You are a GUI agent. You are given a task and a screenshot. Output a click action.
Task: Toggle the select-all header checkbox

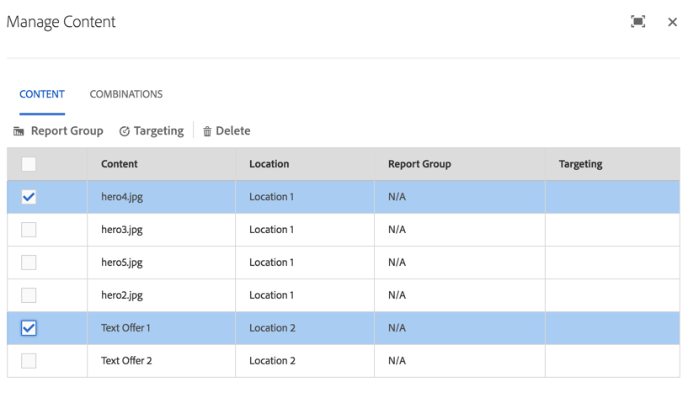click(x=29, y=164)
